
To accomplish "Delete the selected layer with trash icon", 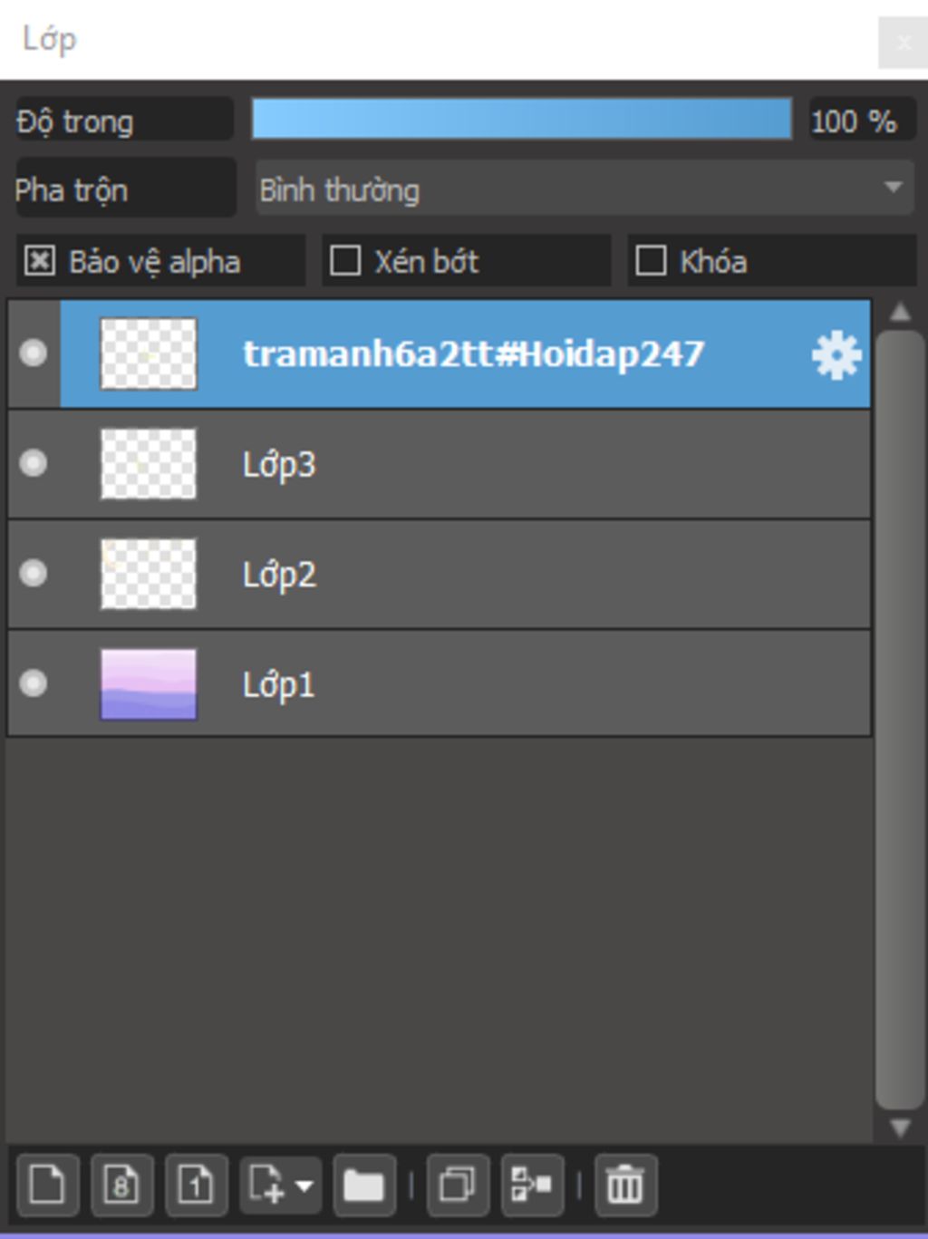I will coord(625,1184).
